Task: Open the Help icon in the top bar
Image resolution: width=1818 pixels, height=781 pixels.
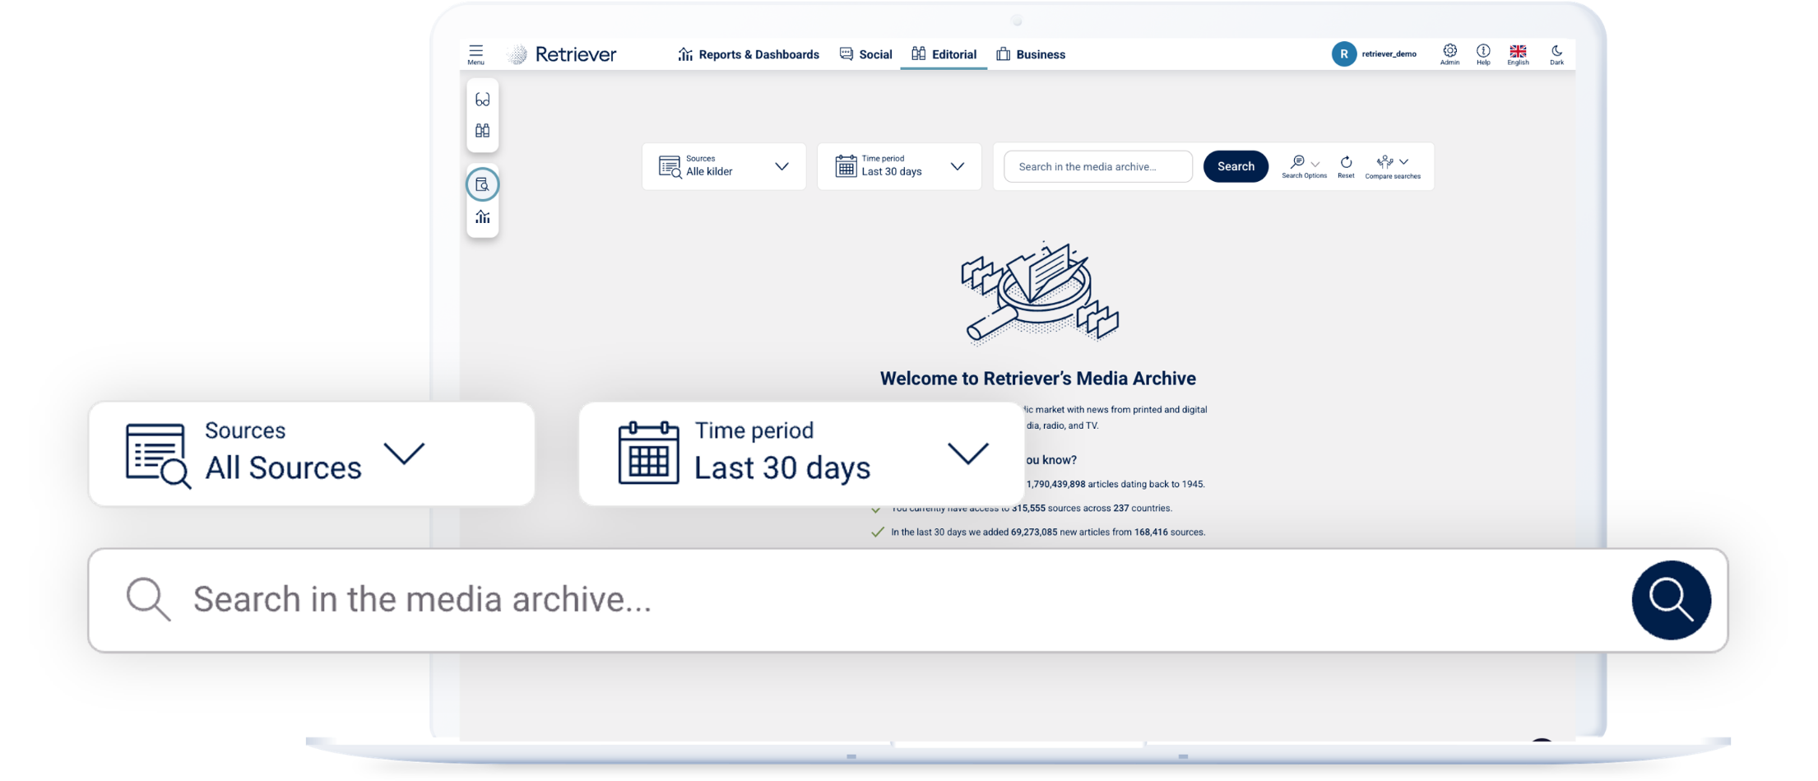Action: click(1483, 51)
